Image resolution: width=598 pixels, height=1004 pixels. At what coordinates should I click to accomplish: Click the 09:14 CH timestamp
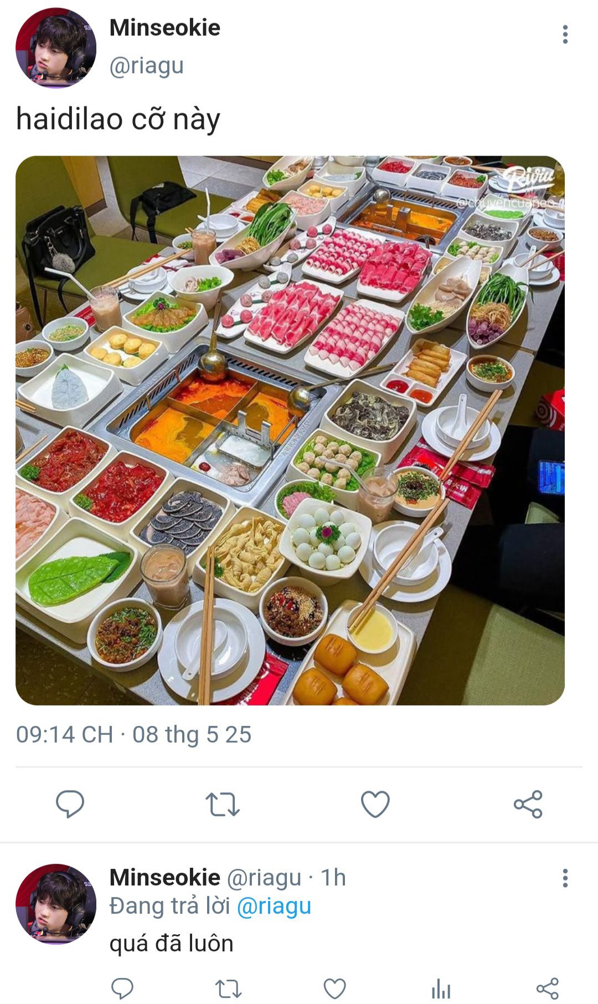[x=65, y=735]
